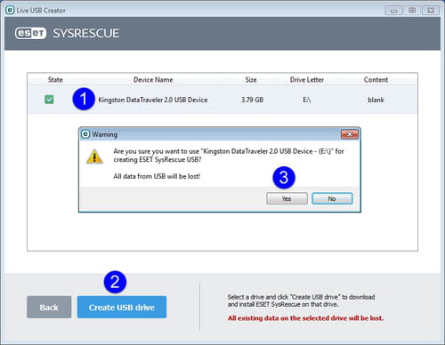The height and width of the screenshot is (345, 445).
Task: Click the red 'All existing data' warning text
Action: click(x=305, y=318)
